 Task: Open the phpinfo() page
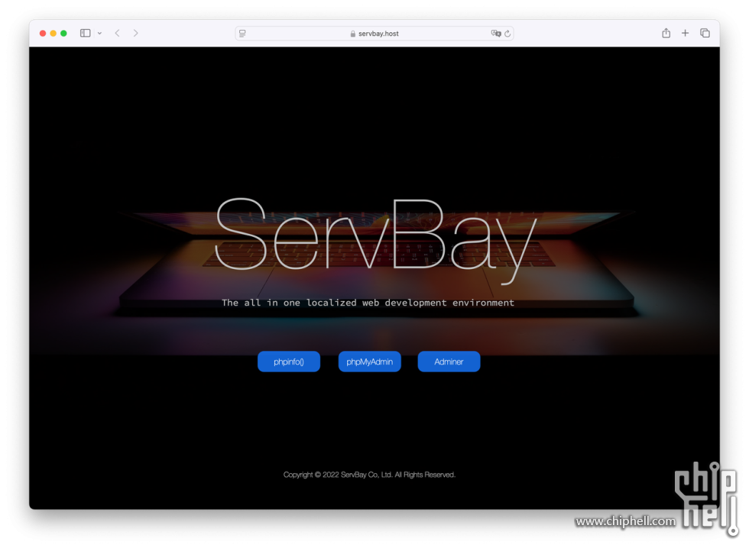click(289, 362)
